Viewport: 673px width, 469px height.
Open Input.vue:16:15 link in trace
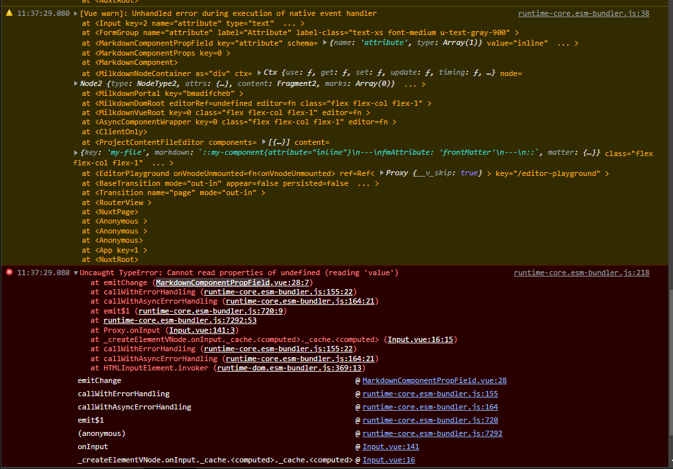[420, 339]
